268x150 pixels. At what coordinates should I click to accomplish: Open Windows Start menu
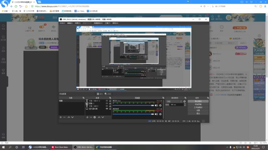(3, 147)
